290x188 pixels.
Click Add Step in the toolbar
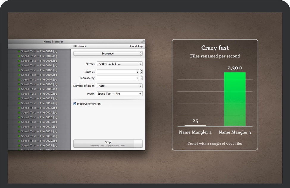(137, 46)
